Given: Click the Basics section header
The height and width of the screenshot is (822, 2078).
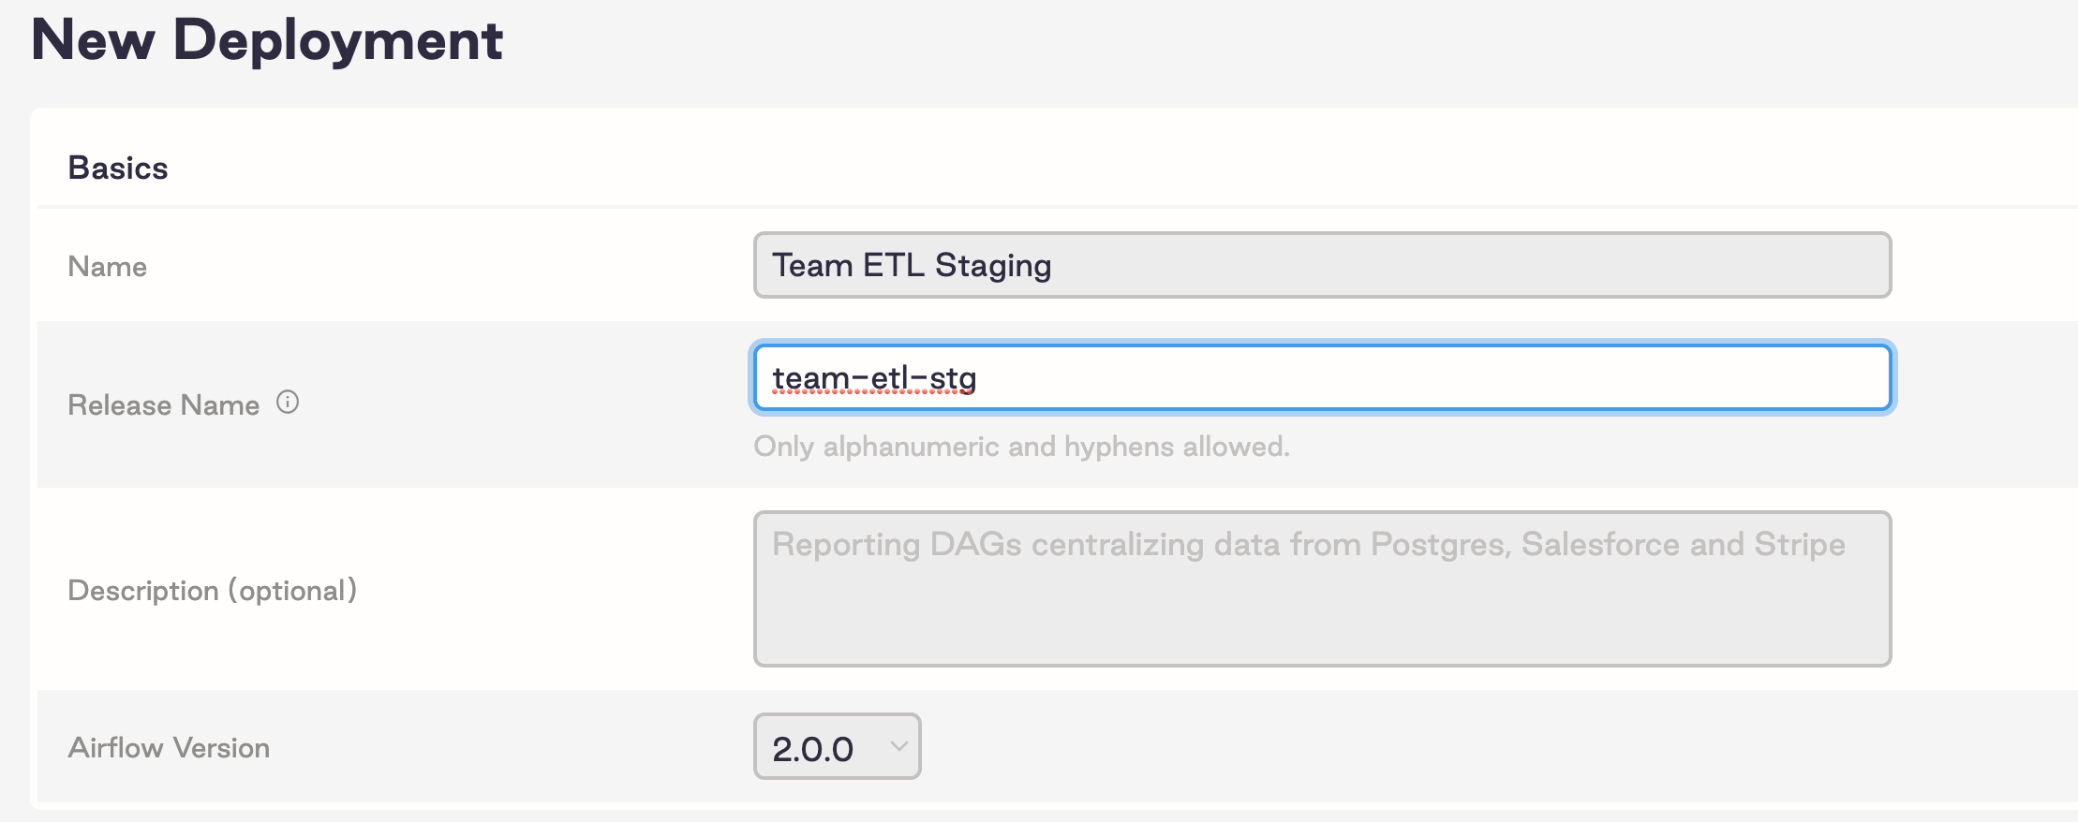Looking at the screenshot, I should 118,167.
